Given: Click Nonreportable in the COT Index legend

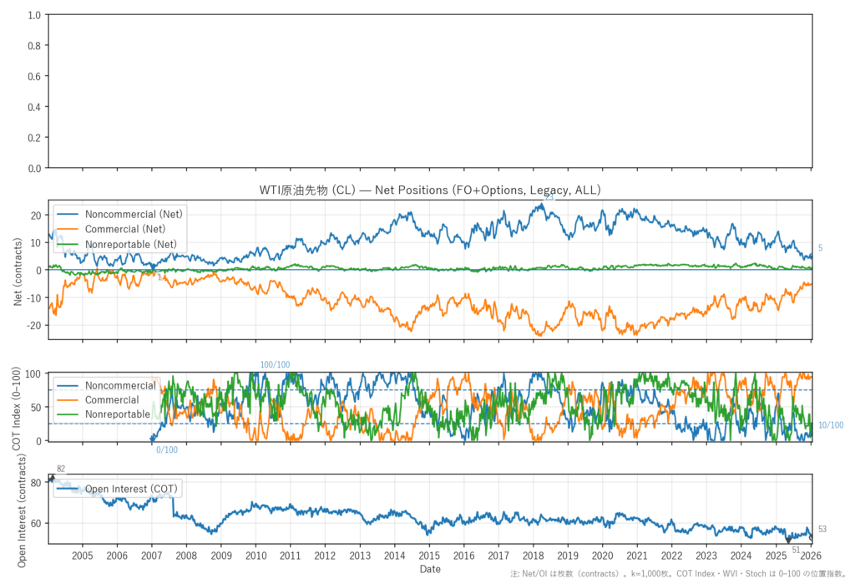Looking at the screenshot, I should point(118,414).
